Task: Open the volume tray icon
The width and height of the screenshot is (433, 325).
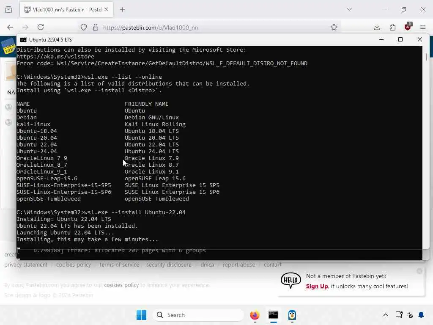Action: (x=410, y=315)
